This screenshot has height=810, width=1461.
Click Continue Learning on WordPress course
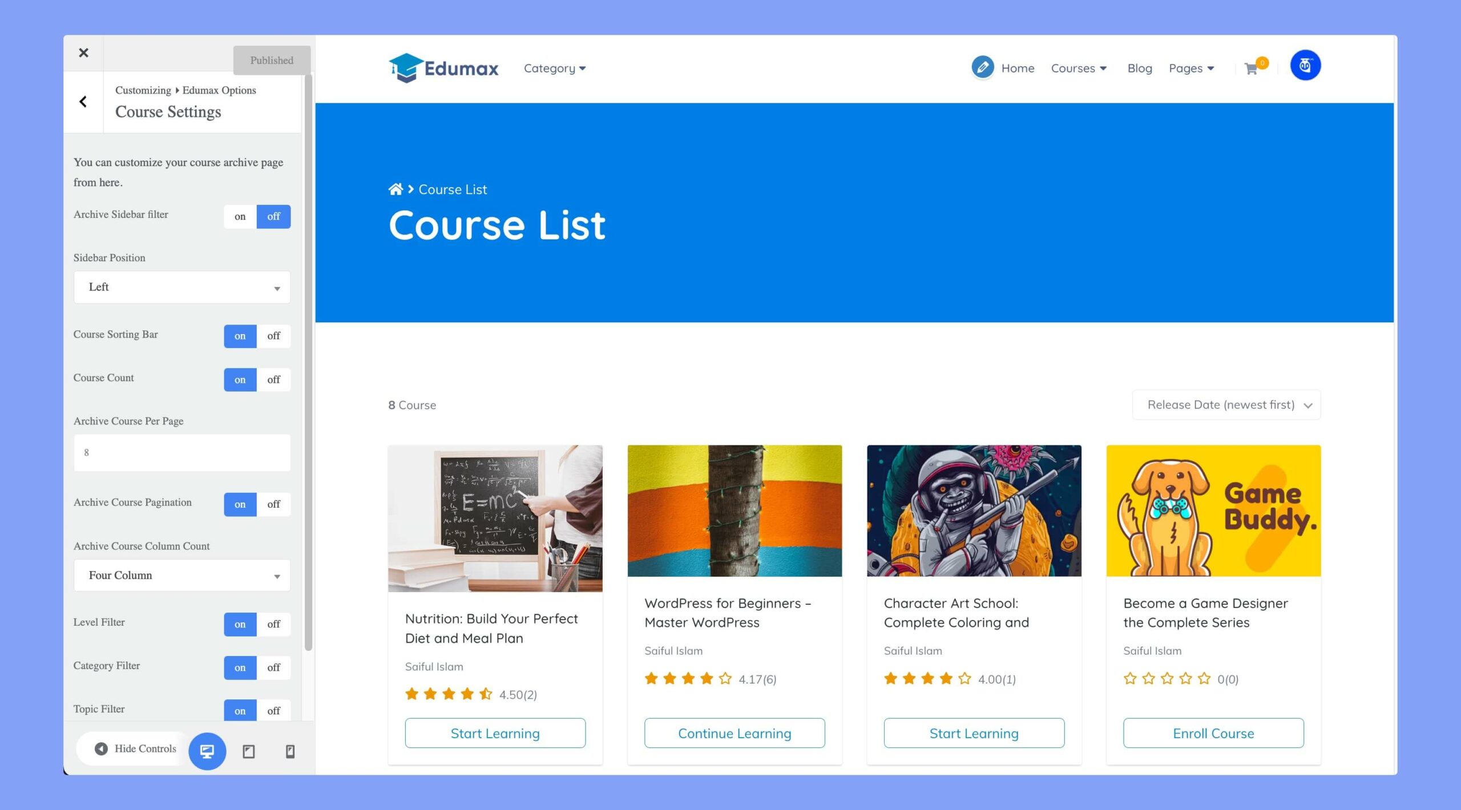(734, 733)
